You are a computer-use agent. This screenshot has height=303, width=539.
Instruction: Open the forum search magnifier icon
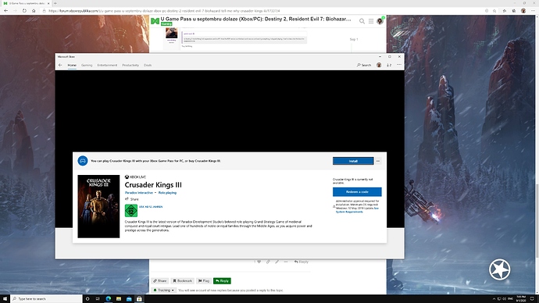pos(362,21)
